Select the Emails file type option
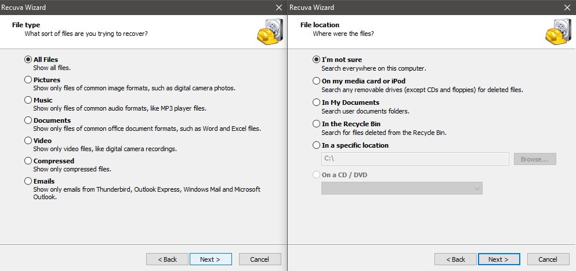This screenshot has height=271, width=576. coord(28,181)
